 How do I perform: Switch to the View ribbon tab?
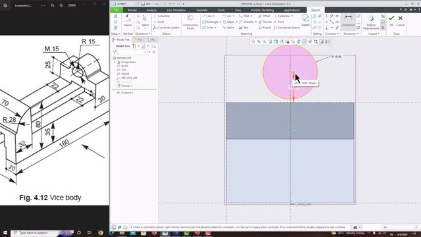coord(238,11)
